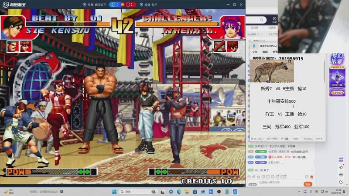Open the 查看 menu in Notepad
The height and width of the screenshot is (196, 349).
pos(275,52)
